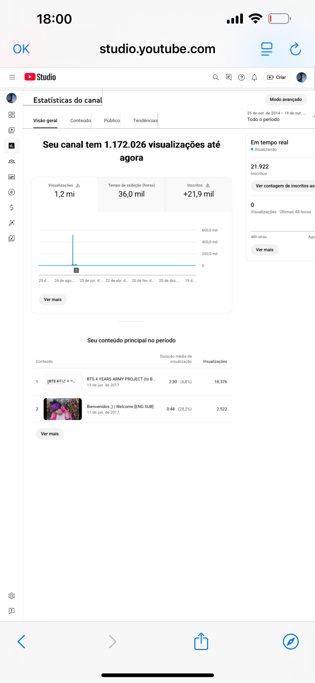Open the Copyright icon in the sidebar
The height and width of the screenshot is (683, 315).
pos(12,192)
